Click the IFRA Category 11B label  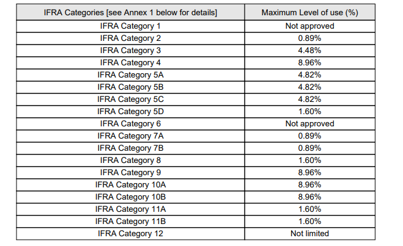(x=130, y=221)
